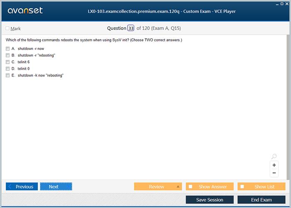Zoom in with the plus icon

274,165
